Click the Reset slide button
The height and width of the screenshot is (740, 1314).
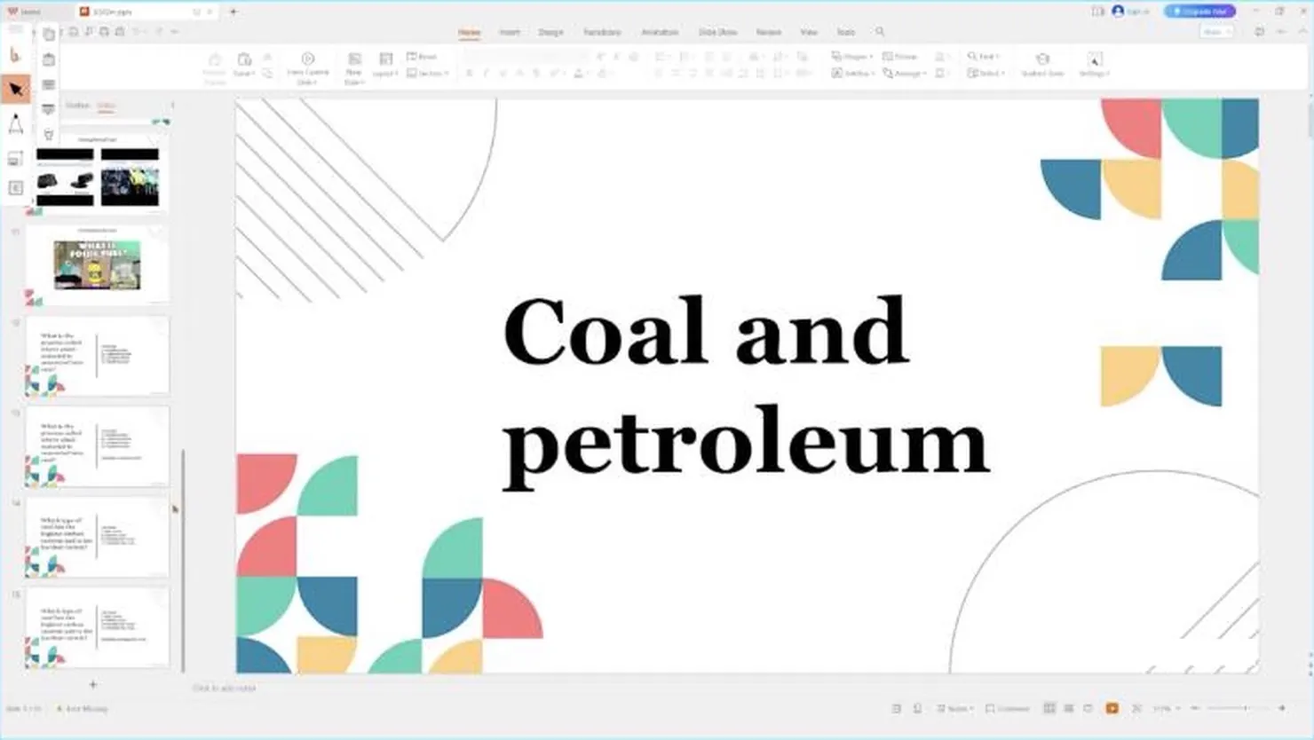(422, 56)
